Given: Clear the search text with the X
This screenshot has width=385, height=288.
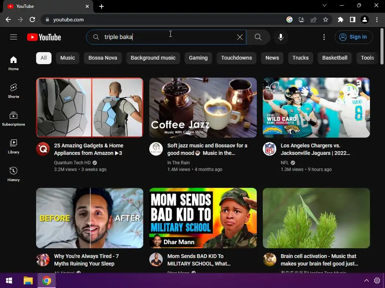Looking at the screenshot, I should (239, 37).
